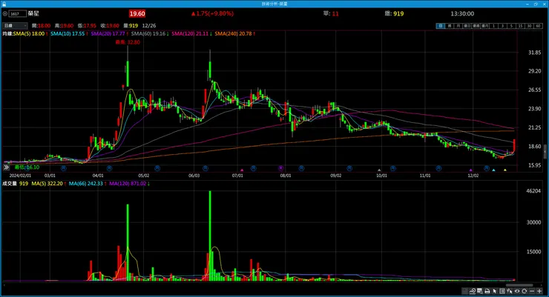This screenshot has height=297, width=549.
Task: Open the 日線 period dropdown
Action: coord(15,25)
